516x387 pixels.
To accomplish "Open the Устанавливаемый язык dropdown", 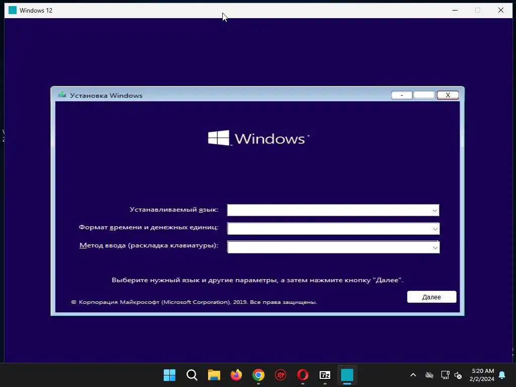I will click(333, 210).
